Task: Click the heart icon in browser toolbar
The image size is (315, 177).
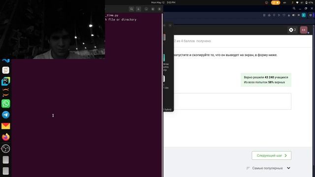Action: 284,15
